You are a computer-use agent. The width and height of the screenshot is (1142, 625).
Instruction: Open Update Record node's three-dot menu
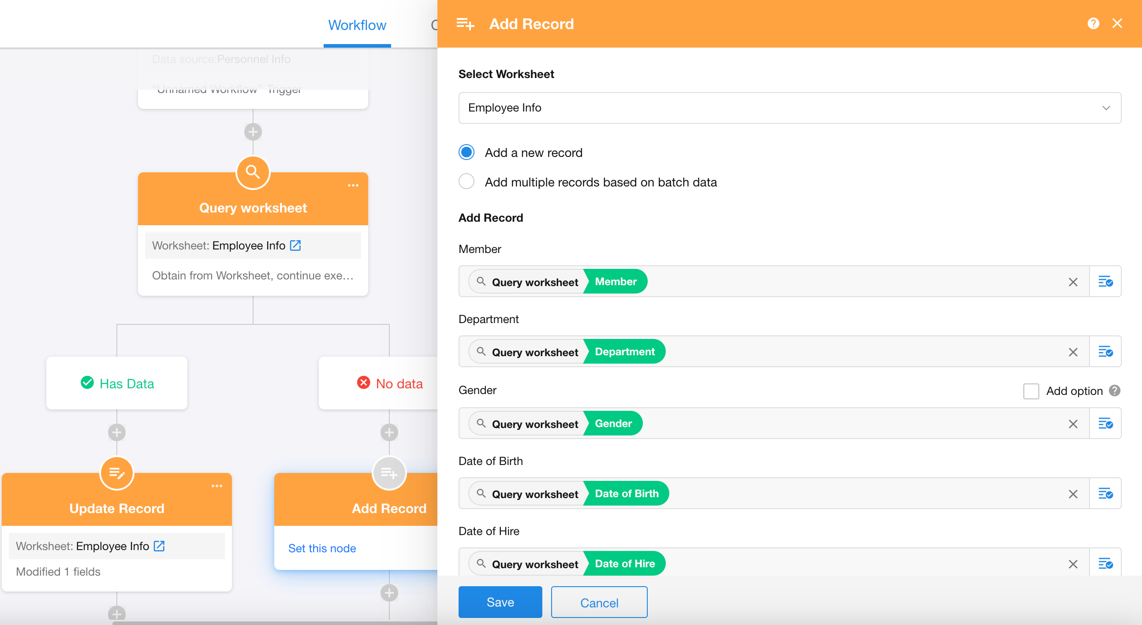(217, 486)
